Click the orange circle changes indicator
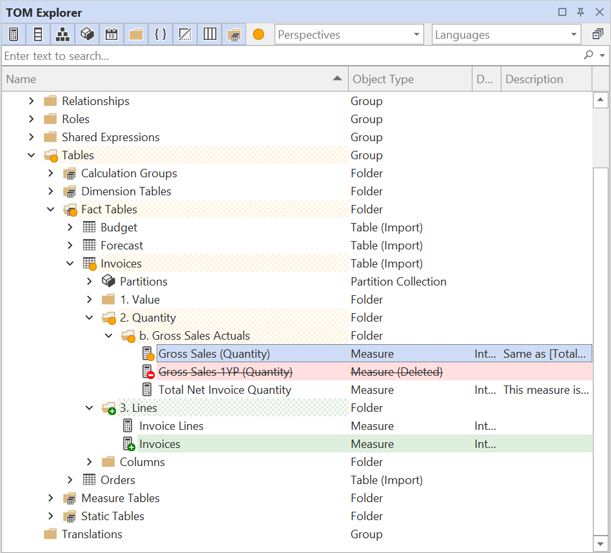 (258, 34)
